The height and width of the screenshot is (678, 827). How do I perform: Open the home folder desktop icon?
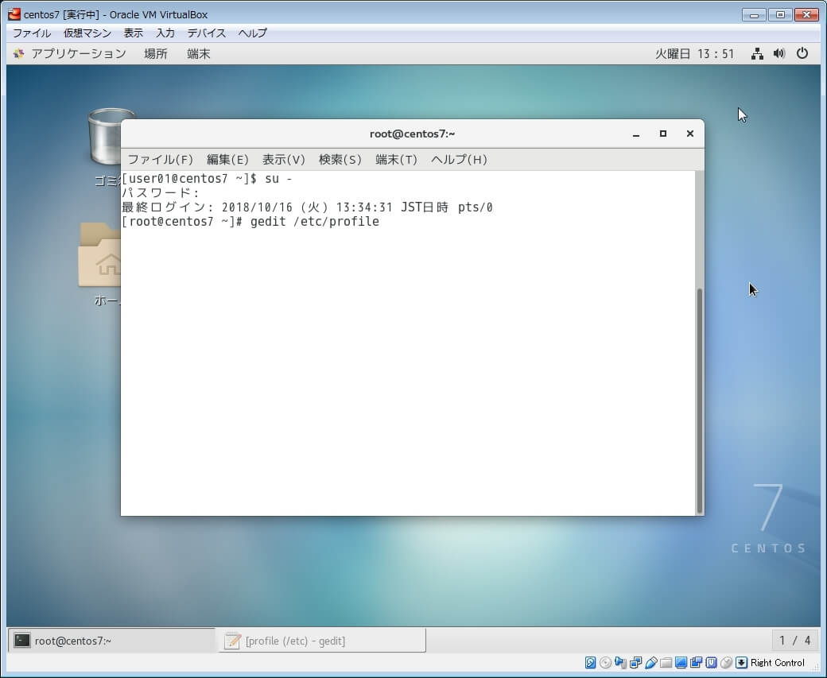point(101,256)
